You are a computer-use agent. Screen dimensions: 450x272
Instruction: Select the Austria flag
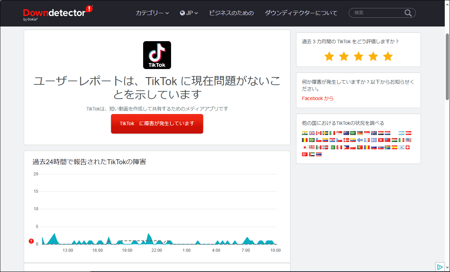point(408,133)
